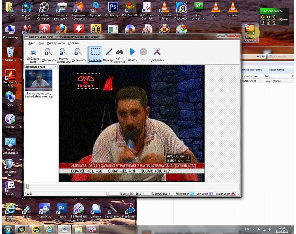This screenshot has height=234, width=296.
Task: Launch Recover My Files shortcut
Action: 10,78
